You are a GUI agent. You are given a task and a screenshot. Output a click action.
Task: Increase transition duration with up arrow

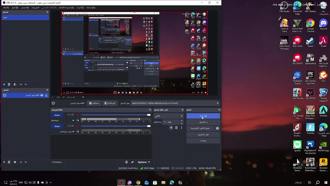[x=181, y=121]
